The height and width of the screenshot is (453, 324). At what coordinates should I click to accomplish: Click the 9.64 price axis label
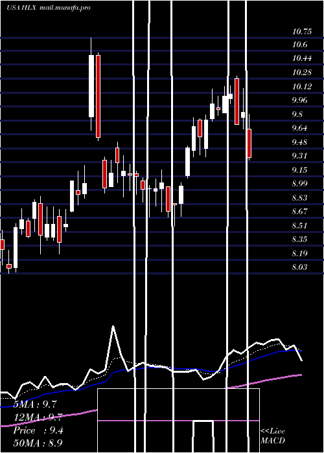coord(299,128)
